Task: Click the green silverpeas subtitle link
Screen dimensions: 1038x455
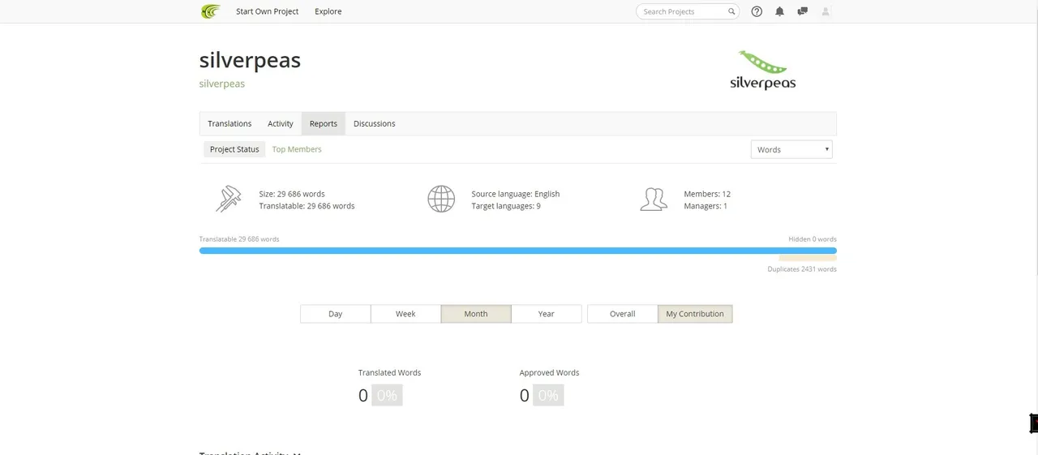Action: [222, 84]
